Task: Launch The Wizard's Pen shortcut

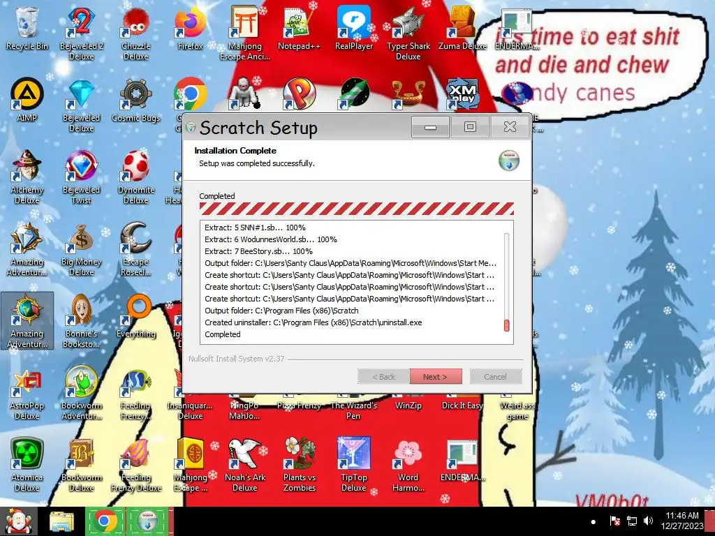Action: click(354, 410)
